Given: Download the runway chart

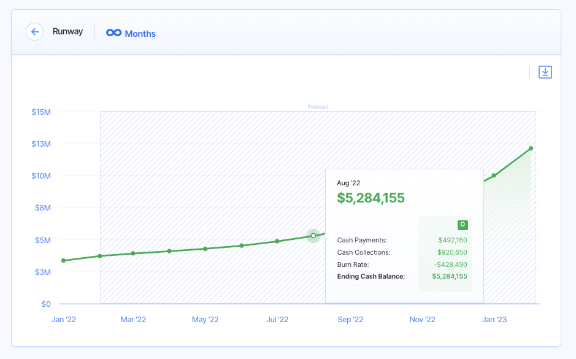Looking at the screenshot, I should point(545,72).
